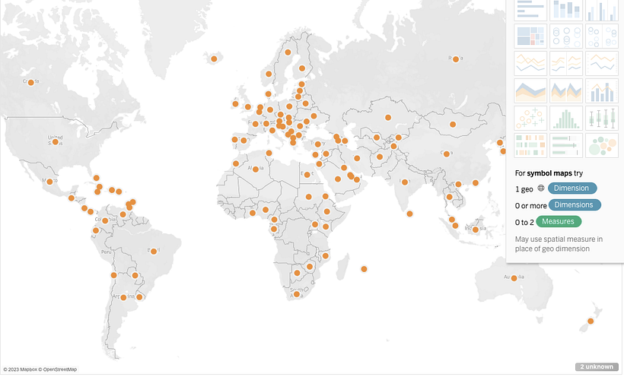The image size is (624, 377).
Task: Select the orange mark on Colombia
Action: [x=105, y=220]
